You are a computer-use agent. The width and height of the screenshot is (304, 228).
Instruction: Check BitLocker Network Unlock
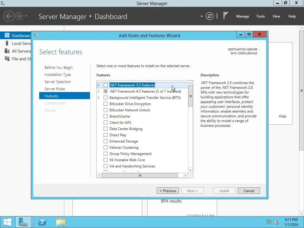105,110
